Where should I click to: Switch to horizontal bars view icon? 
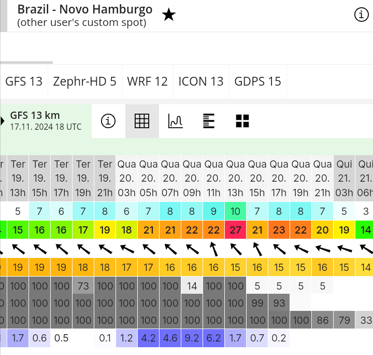coord(209,121)
